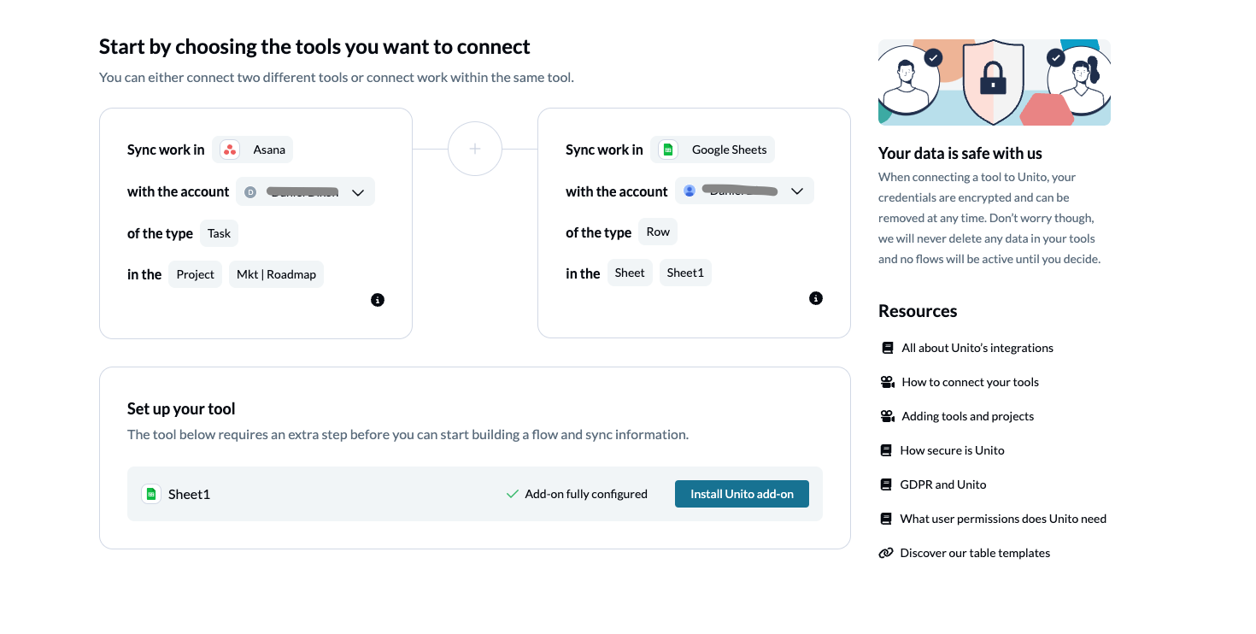Click the Sheet1 icon in setup section
The height and width of the screenshot is (634, 1256).
click(x=151, y=494)
